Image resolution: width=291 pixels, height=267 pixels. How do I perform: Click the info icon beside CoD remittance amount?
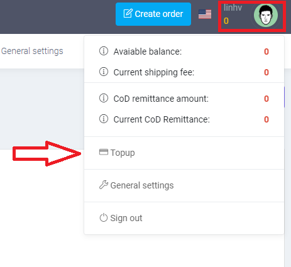point(104,98)
